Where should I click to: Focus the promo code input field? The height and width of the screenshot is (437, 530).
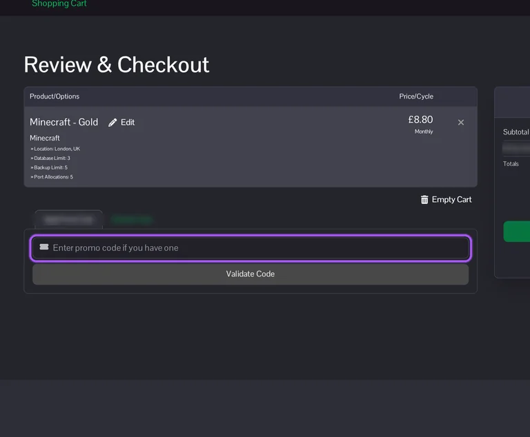tap(251, 248)
